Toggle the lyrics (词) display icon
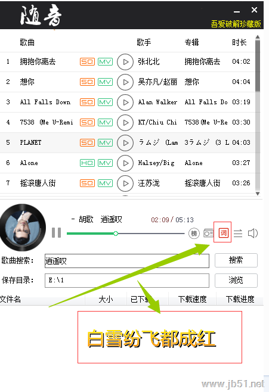The image size is (269, 392). [x=223, y=233]
